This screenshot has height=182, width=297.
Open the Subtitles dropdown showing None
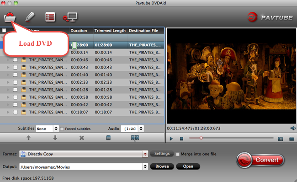coord(47,129)
